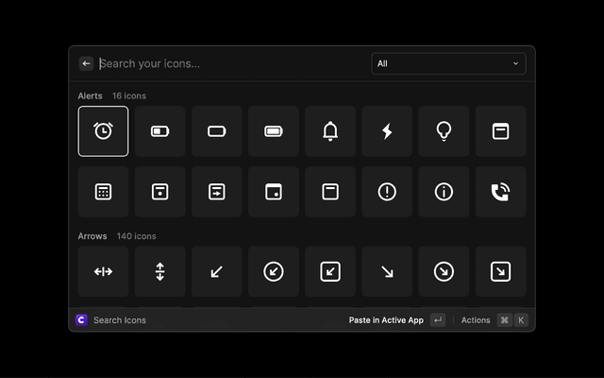The image size is (604, 378).
Task: Choose the bell notification icon
Action: (x=329, y=131)
